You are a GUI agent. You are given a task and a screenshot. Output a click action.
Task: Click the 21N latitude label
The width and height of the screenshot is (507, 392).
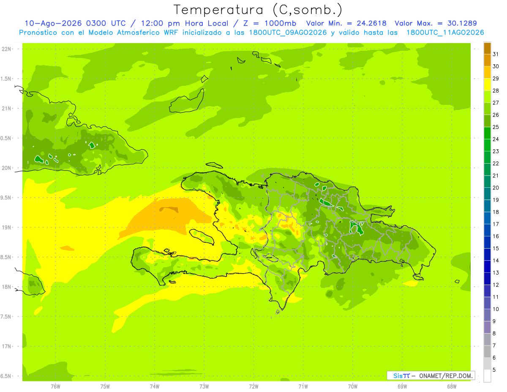pos(6,108)
